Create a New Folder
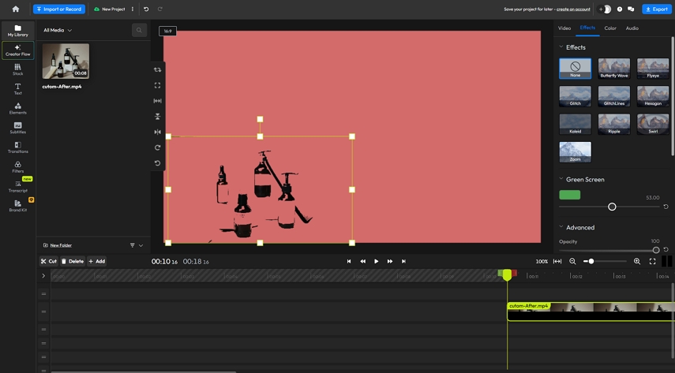Viewport: 675px width, 373px height. (58, 245)
